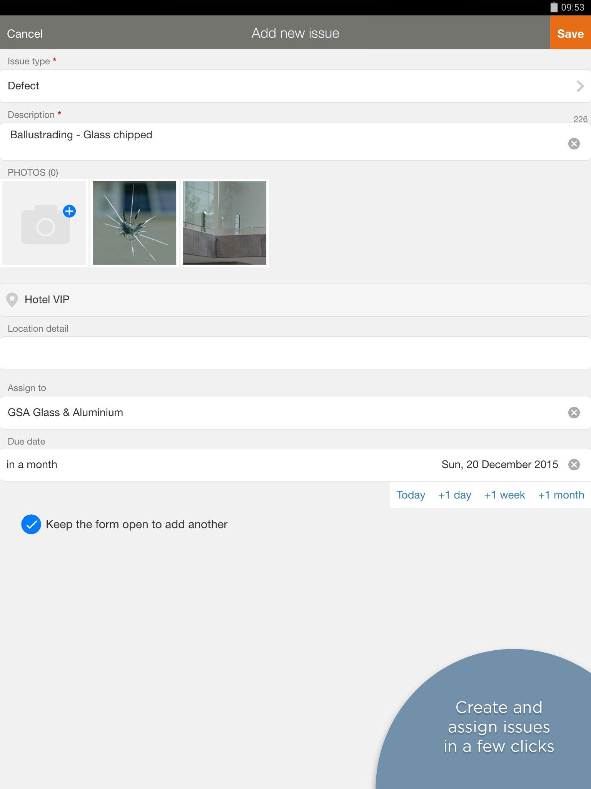Choose the +1 month due date shortcut
Screen dimensions: 591x789
(561, 495)
